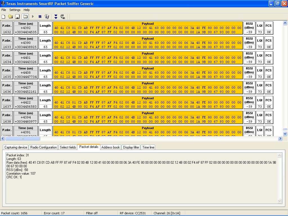Save capture using the floppy disk icon

click(x=17, y=17)
